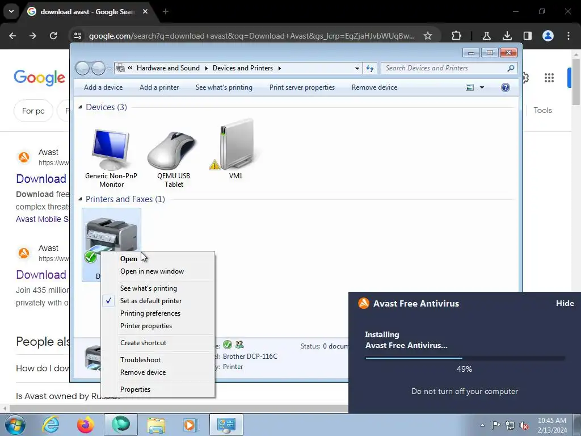Open Chrome Labs flask icon
Image resolution: width=581 pixels, height=436 pixels.
tap(486, 36)
